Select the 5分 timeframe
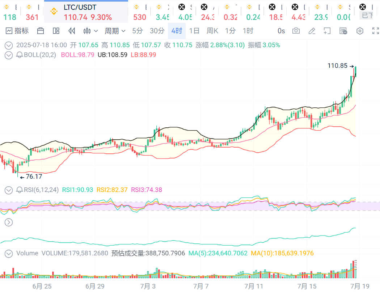Image resolution: width=380 pixels, height=293 pixels. tap(138, 31)
